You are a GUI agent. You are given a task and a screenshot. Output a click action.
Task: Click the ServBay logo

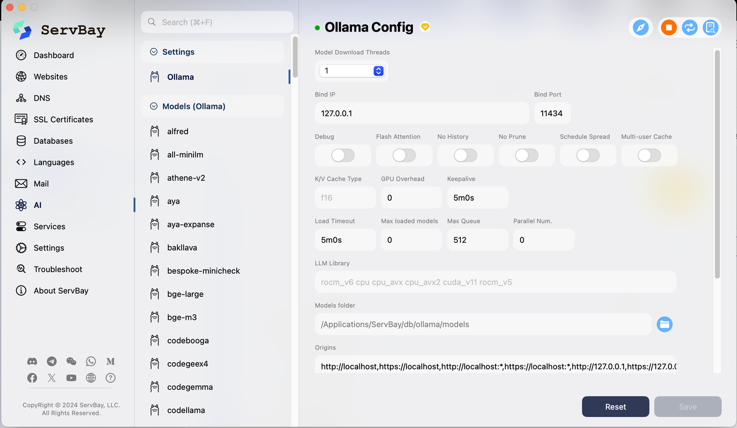[x=22, y=30]
